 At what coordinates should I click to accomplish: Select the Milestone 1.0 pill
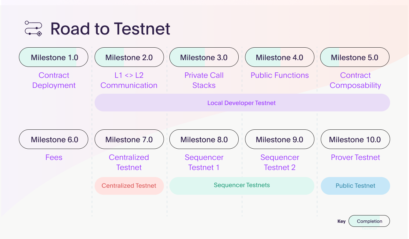coord(53,57)
